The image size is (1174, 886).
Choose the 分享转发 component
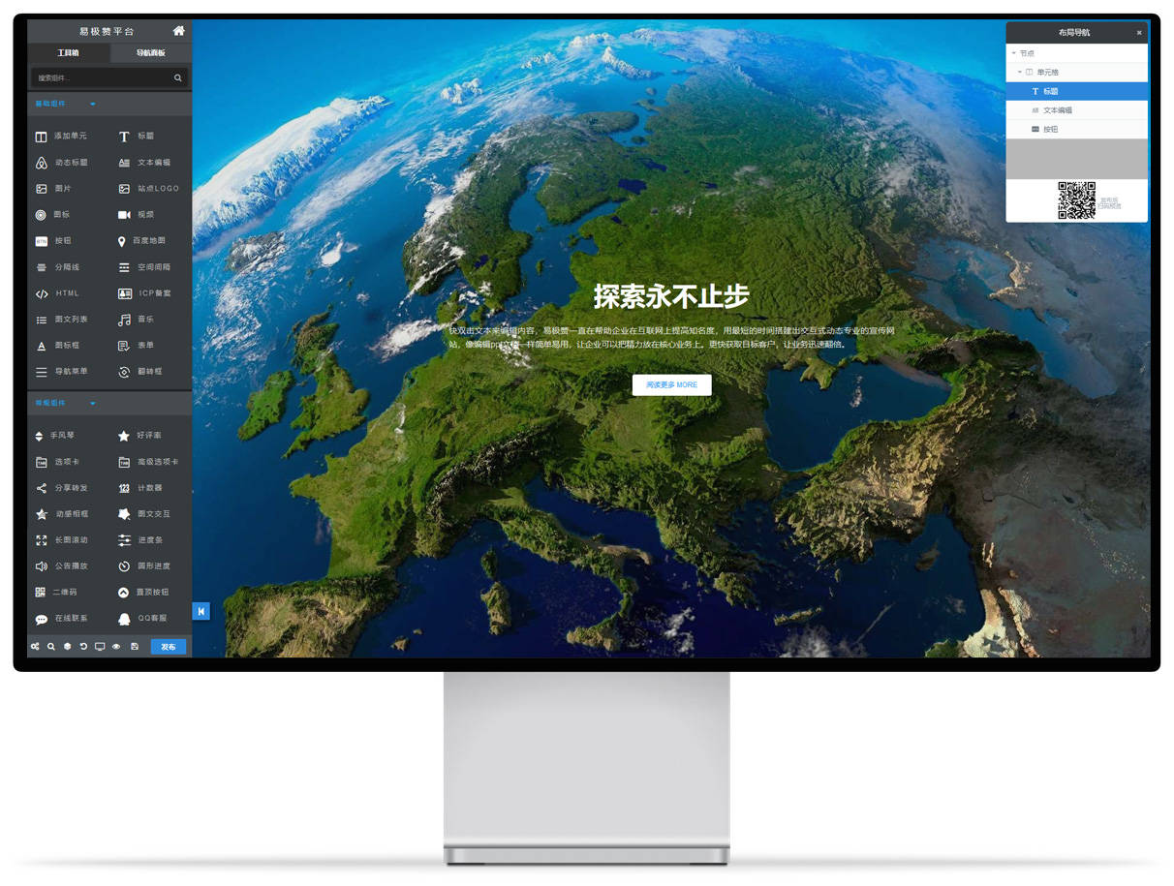tap(62, 489)
